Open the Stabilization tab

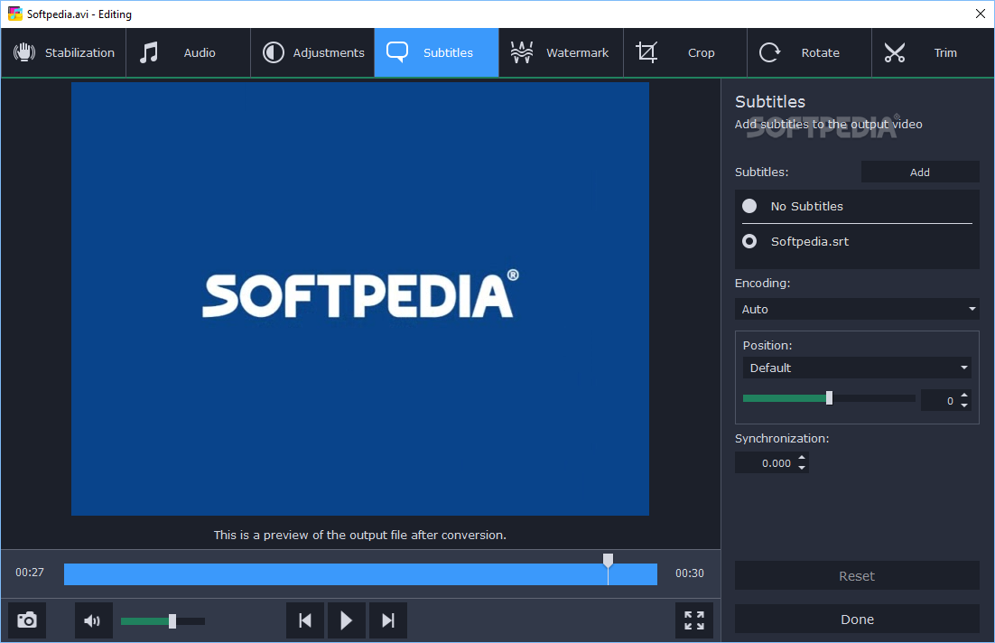63,52
